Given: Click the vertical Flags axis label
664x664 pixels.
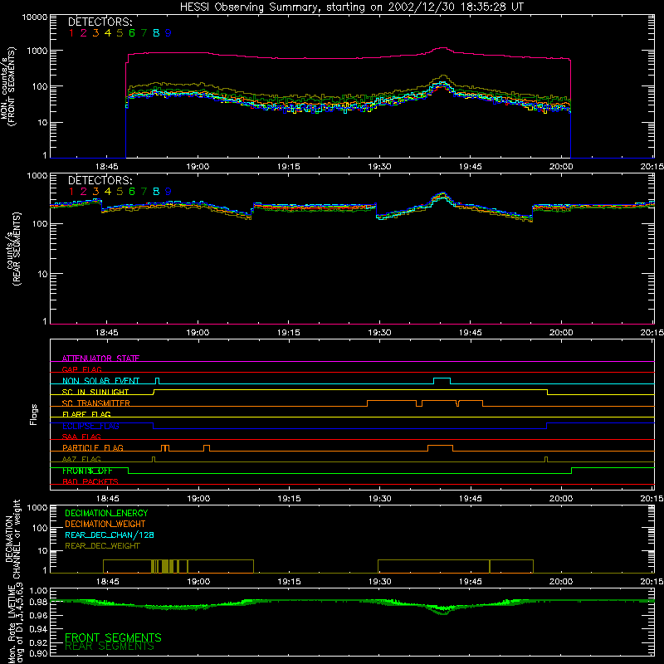Looking at the screenshot, I should pos(34,414).
